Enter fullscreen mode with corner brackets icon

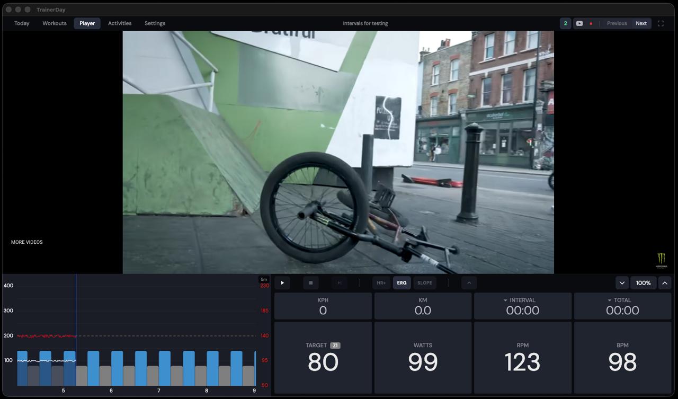(661, 23)
